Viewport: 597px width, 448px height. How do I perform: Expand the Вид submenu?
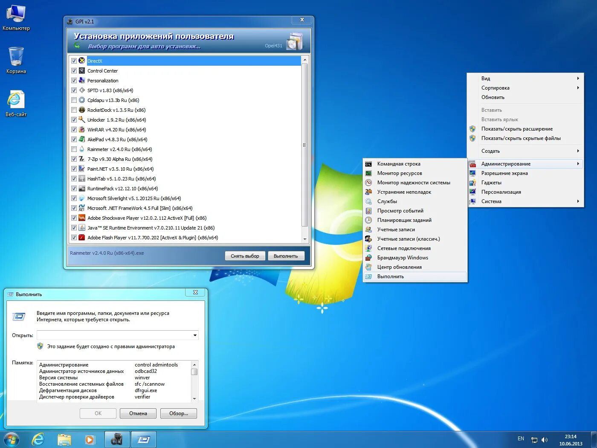525,79
